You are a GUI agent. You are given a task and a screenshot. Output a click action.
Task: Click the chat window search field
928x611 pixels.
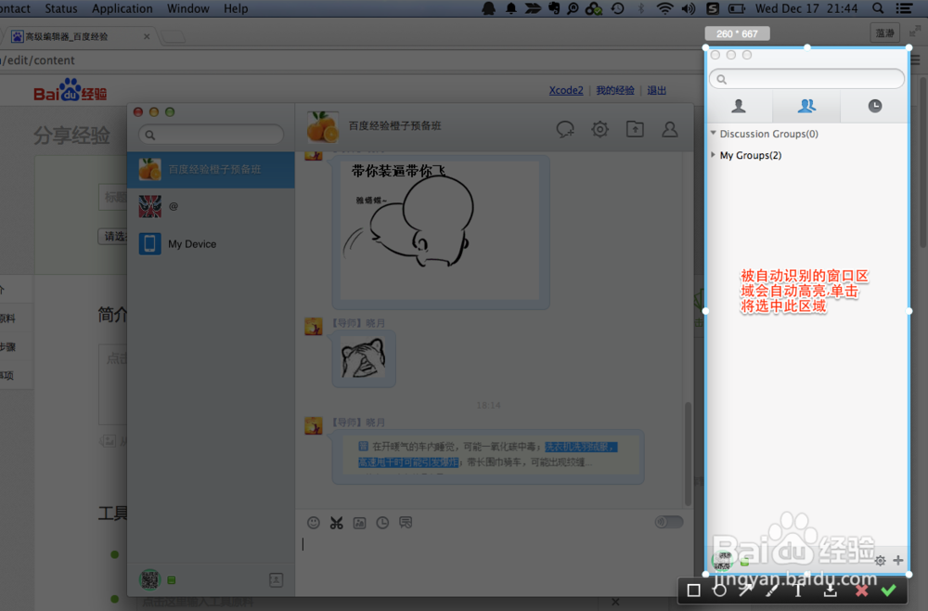pyautogui.click(x=212, y=135)
